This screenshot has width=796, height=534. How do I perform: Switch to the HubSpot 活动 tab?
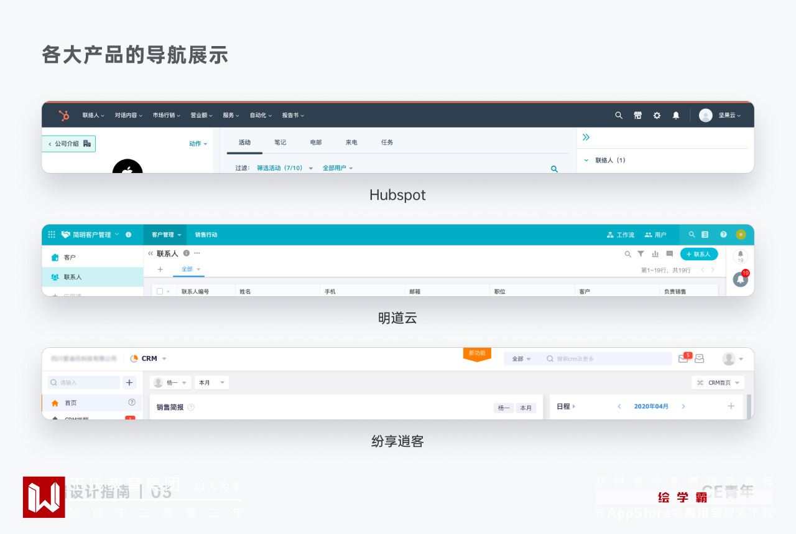tap(244, 143)
